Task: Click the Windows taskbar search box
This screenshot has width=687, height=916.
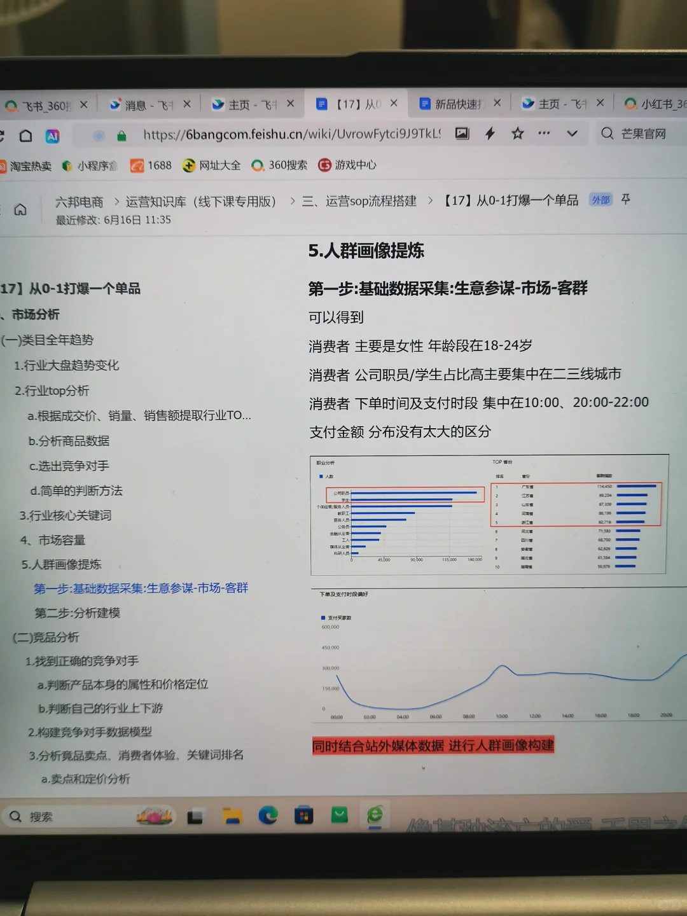Action: [89, 816]
